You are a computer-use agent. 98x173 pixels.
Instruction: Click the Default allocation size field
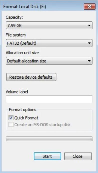click(49, 61)
